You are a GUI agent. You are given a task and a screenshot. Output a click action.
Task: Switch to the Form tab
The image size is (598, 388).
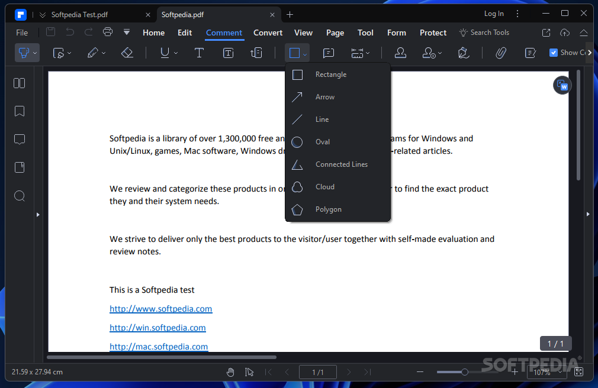click(x=396, y=33)
